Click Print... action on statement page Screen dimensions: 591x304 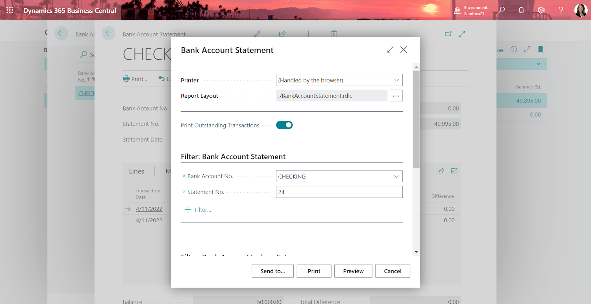(x=135, y=79)
